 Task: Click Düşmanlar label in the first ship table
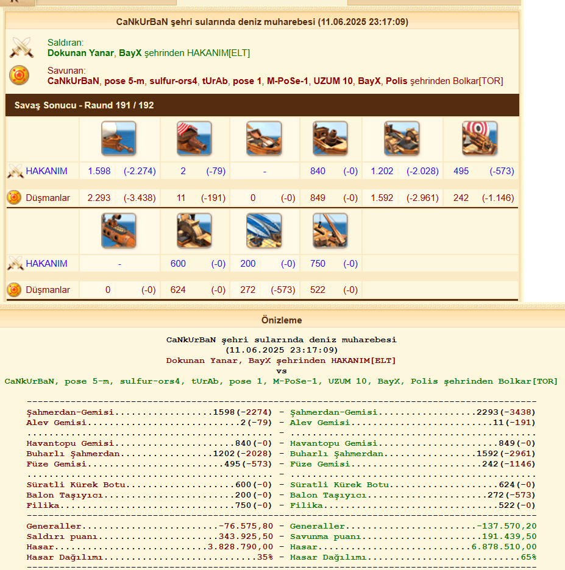coord(48,198)
